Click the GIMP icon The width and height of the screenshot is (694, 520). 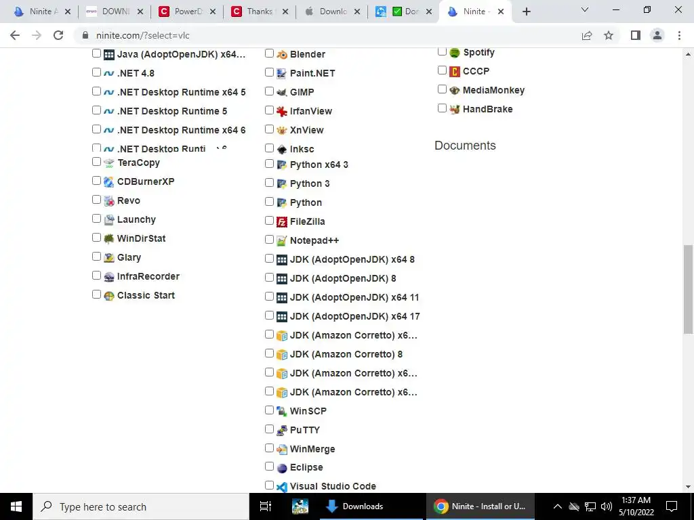[x=281, y=92]
